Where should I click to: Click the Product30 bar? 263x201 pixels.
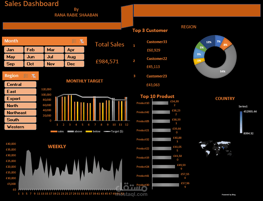click(166, 185)
